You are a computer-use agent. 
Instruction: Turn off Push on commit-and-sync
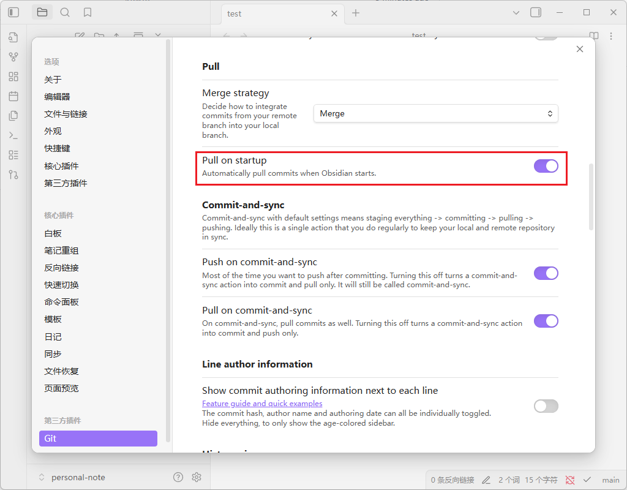coord(546,273)
